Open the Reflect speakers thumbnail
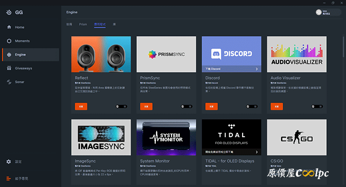 coord(101,54)
